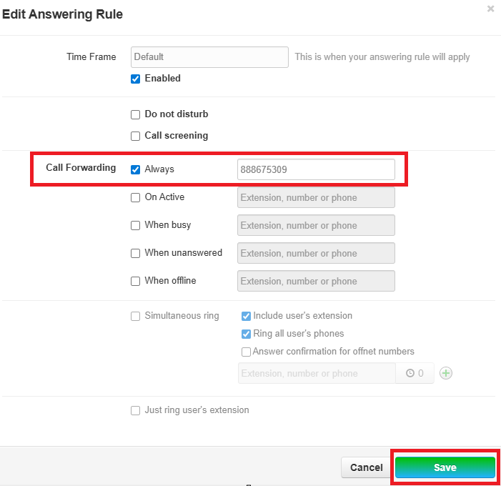Image resolution: width=501 pixels, height=486 pixels.
Task: Check the When unanswered option
Action: pos(135,253)
